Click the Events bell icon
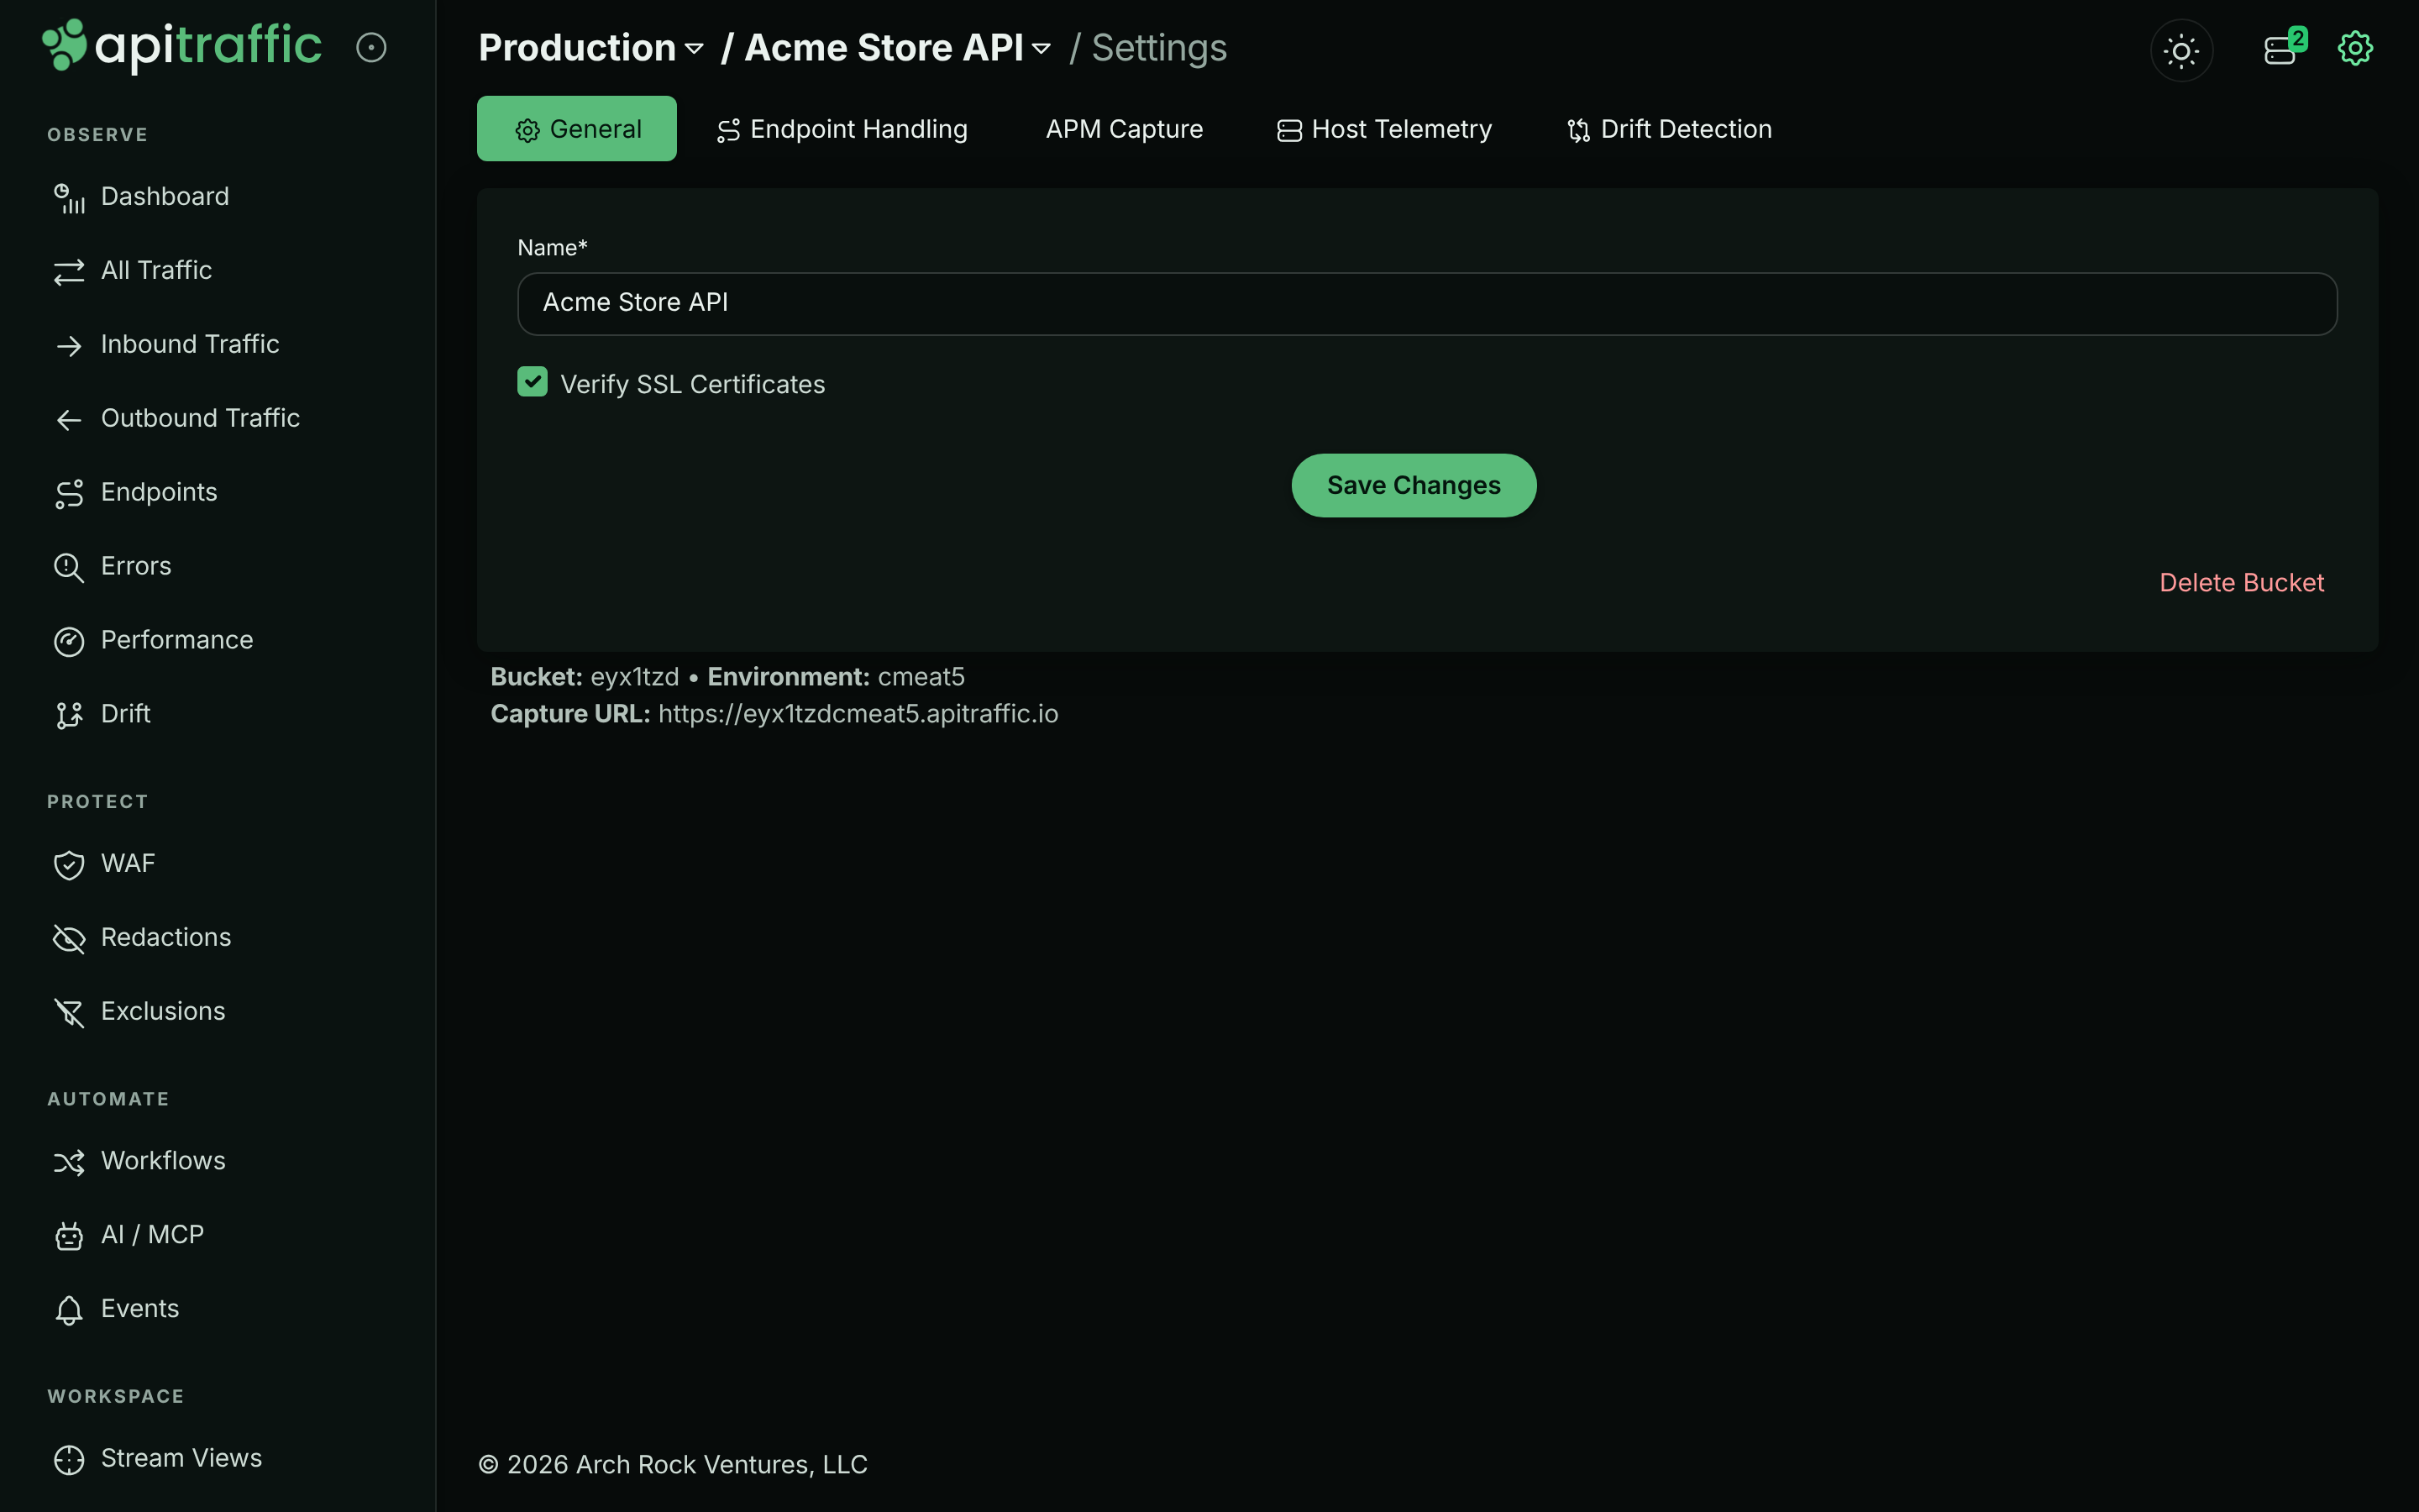This screenshot has width=2419, height=1512. pyautogui.click(x=69, y=1310)
